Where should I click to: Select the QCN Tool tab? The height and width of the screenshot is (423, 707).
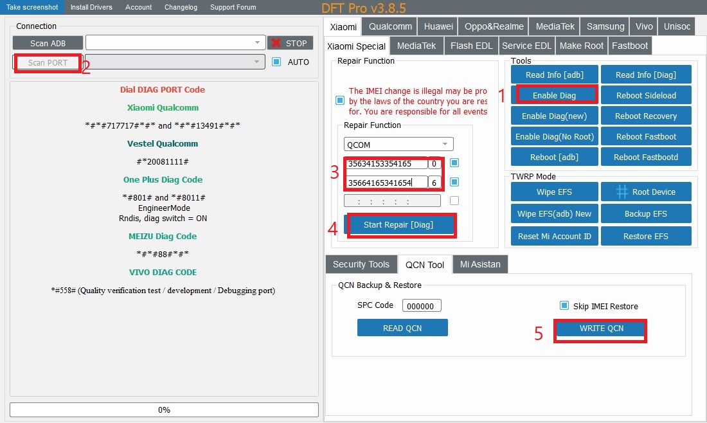tap(425, 265)
